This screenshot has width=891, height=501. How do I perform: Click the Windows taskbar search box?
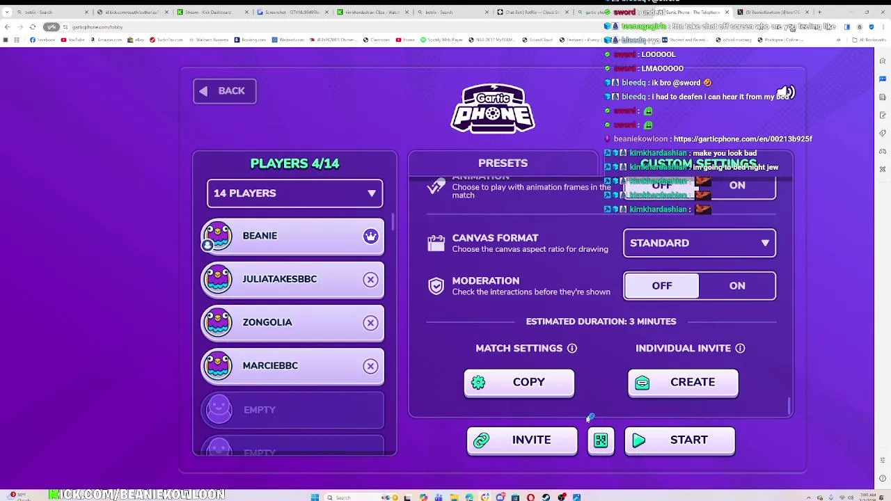point(362,497)
